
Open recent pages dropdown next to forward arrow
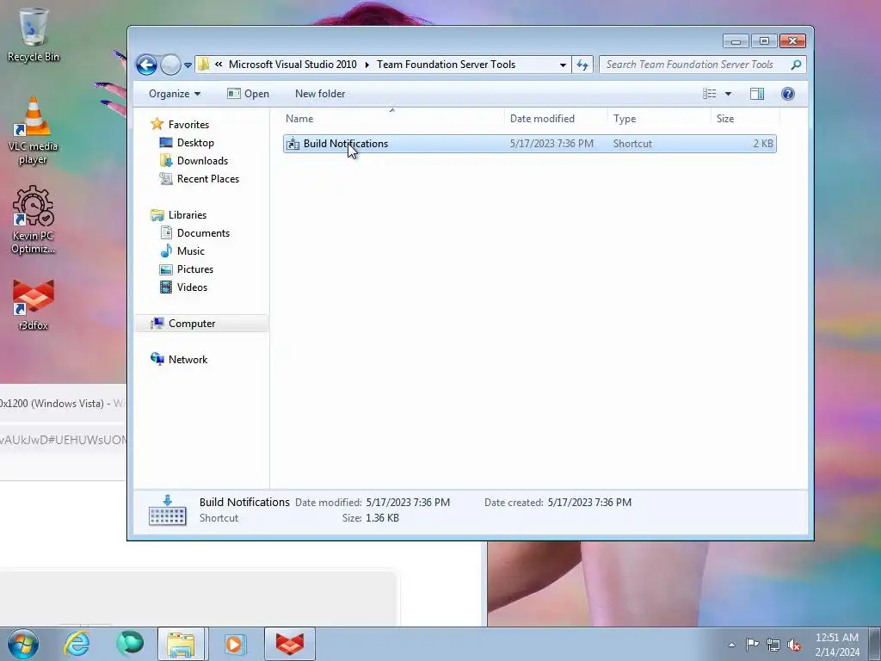(188, 65)
